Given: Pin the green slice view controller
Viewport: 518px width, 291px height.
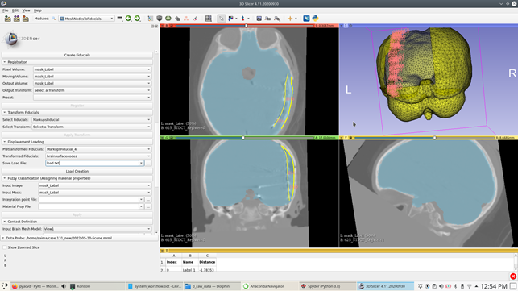Looking at the screenshot, I should point(162,138).
